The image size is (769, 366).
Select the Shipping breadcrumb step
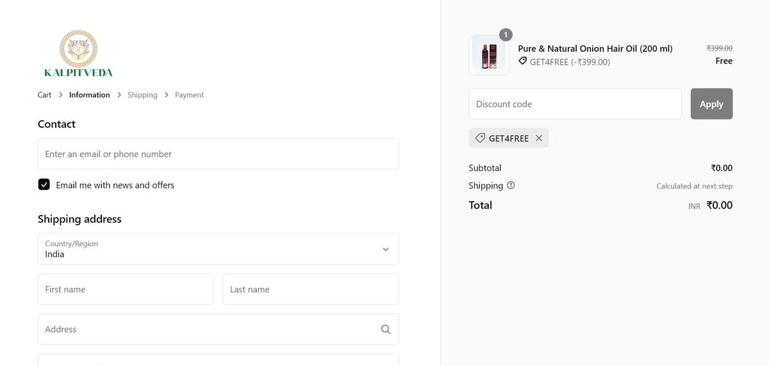[142, 95]
